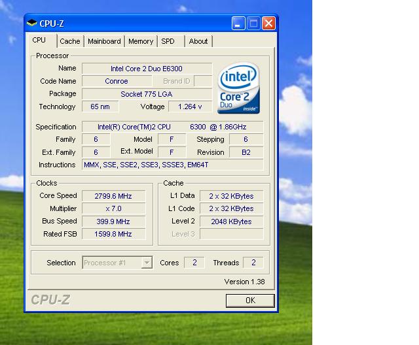
Task: Click the Code Name value Conroe
Action: coord(117,81)
